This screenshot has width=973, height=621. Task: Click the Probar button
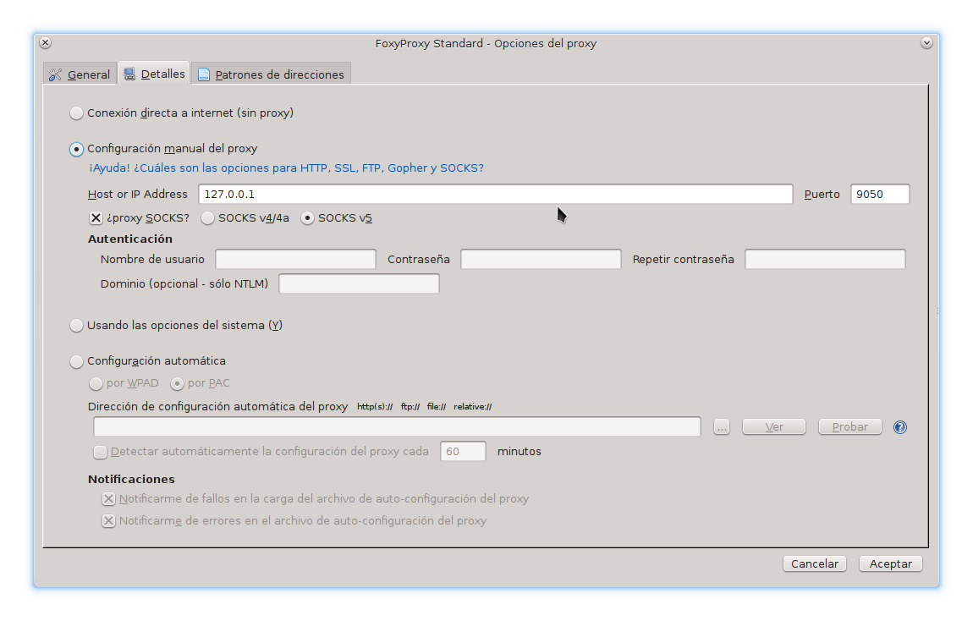pos(849,426)
